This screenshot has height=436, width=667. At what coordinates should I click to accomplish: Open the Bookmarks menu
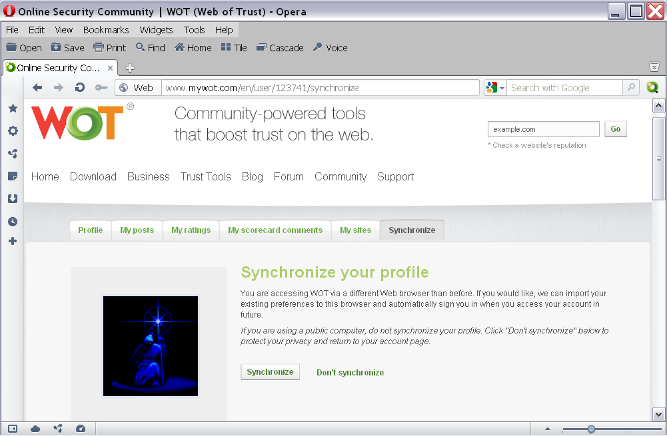(x=106, y=30)
